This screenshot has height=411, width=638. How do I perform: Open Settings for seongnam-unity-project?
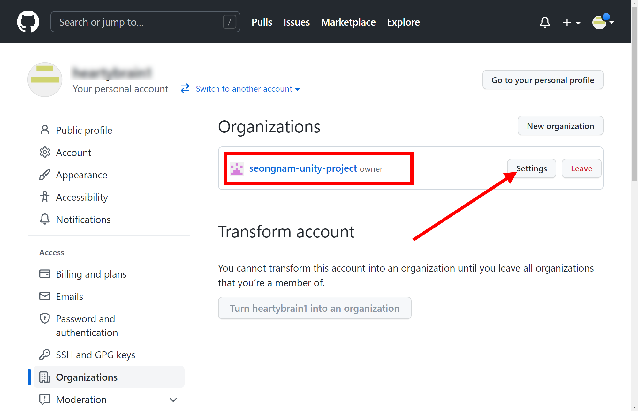(531, 168)
